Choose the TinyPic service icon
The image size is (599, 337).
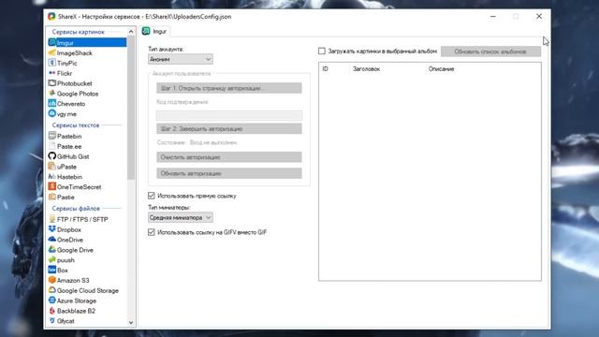[52, 63]
